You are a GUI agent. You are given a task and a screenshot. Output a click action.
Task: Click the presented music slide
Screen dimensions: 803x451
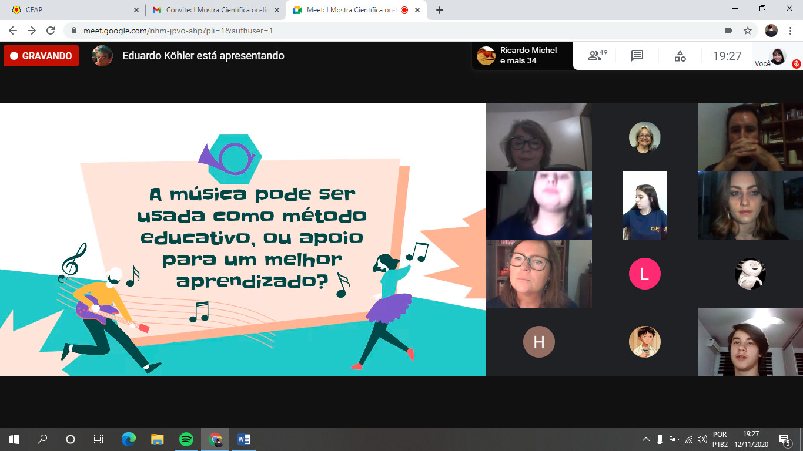coord(243,239)
